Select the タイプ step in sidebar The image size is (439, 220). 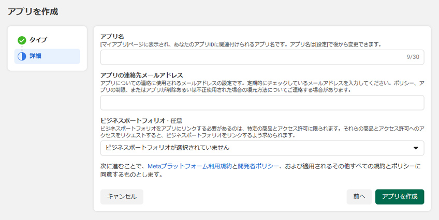click(37, 40)
